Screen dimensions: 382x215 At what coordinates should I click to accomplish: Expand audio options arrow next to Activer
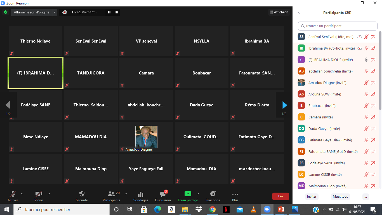22,193
